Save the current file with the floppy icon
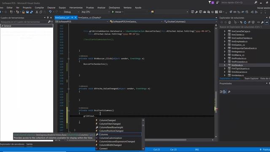The image size is (270, 152). click(27, 12)
